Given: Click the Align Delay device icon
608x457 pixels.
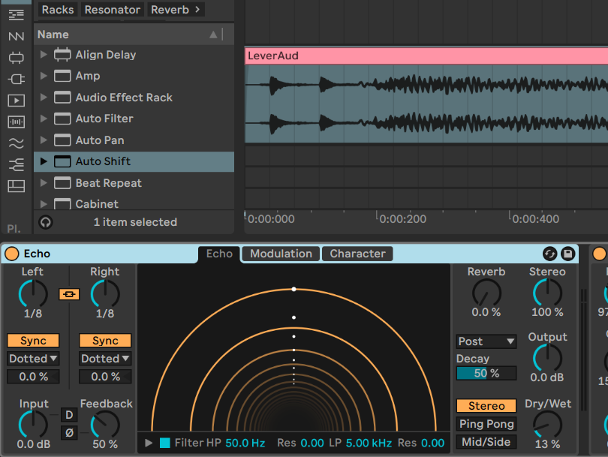Looking at the screenshot, I should [62, 55].
